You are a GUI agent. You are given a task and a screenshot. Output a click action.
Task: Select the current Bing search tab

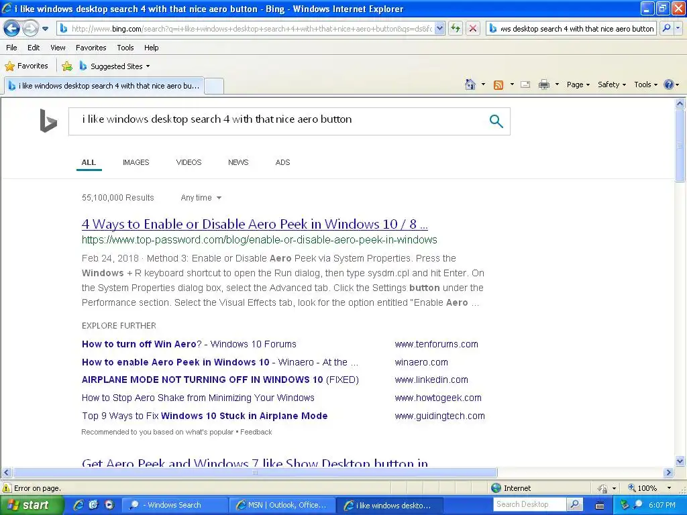pyautogui.click(x=104, y=86)
